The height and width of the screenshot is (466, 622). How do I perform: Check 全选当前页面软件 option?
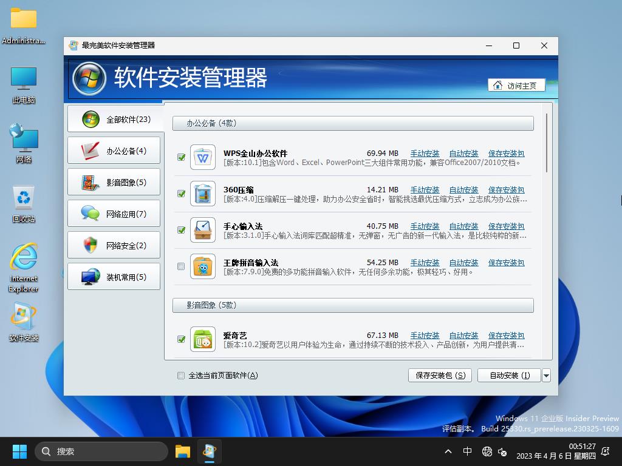181,376
